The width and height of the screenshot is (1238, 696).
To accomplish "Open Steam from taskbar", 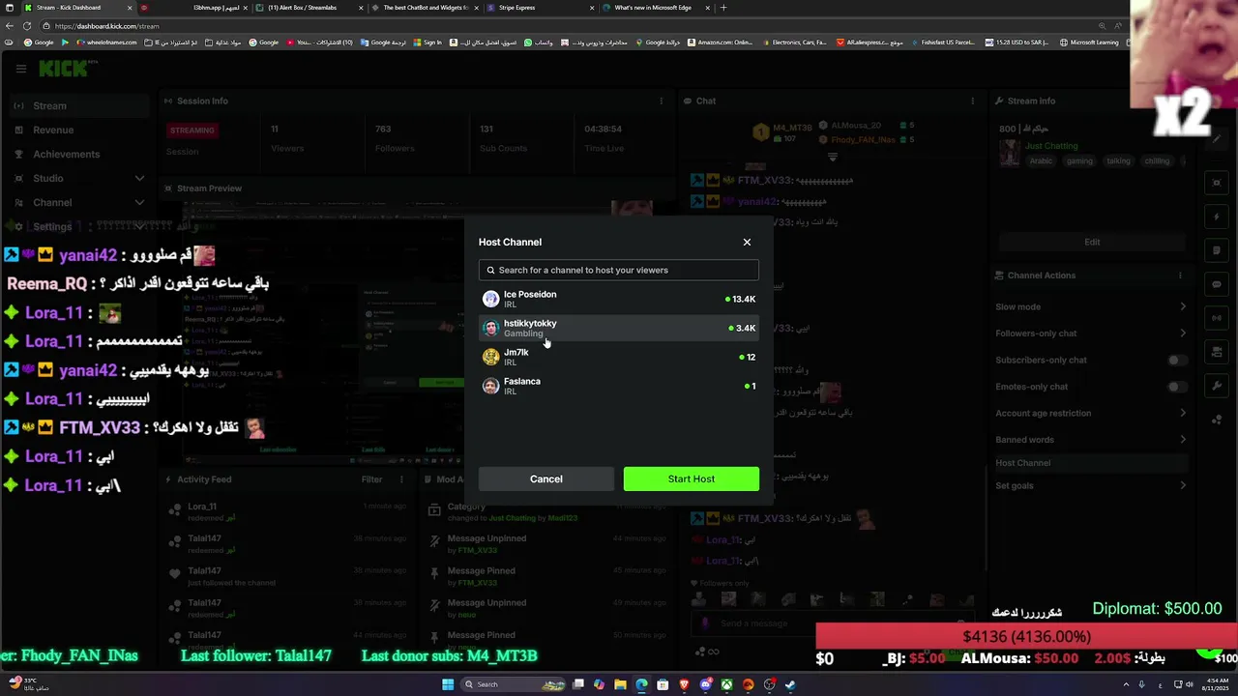I will coord(790,684).
